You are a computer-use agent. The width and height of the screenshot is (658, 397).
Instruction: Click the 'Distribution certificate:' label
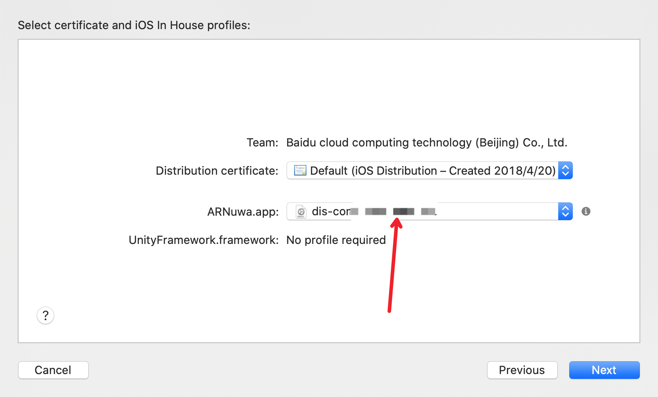pyautogui.click(x=217, y=171)
